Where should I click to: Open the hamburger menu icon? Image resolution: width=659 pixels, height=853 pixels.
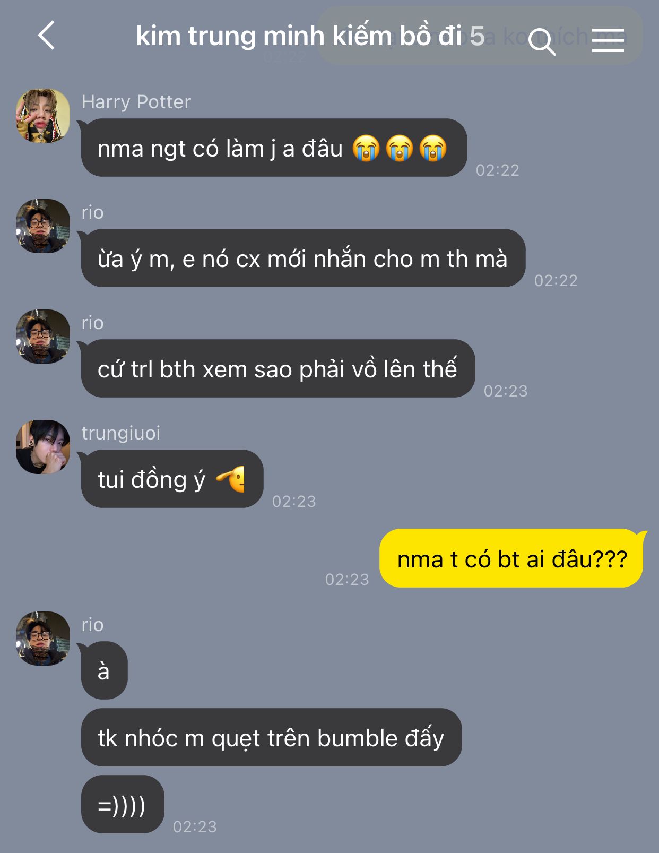pos(608,40)
